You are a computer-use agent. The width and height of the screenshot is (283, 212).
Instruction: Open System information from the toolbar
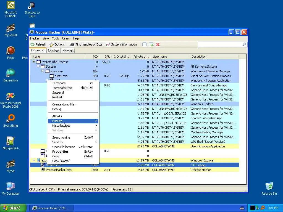(x=121, y=44)
